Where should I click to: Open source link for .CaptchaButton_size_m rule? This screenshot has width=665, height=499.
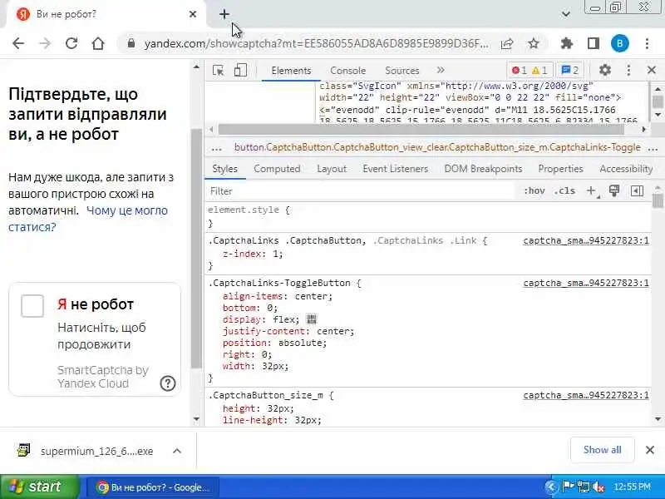pyautogui.click(x=586, y=396)
